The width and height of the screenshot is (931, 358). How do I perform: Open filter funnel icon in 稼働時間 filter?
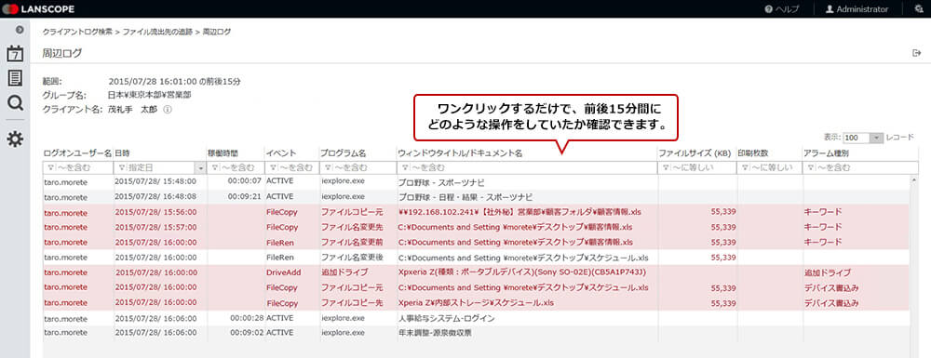click(x=216, y=168)
